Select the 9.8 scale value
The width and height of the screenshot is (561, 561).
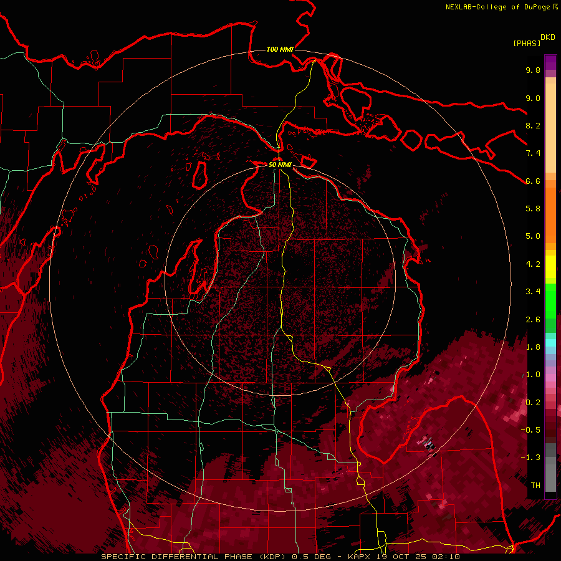(x=533, y=70)
